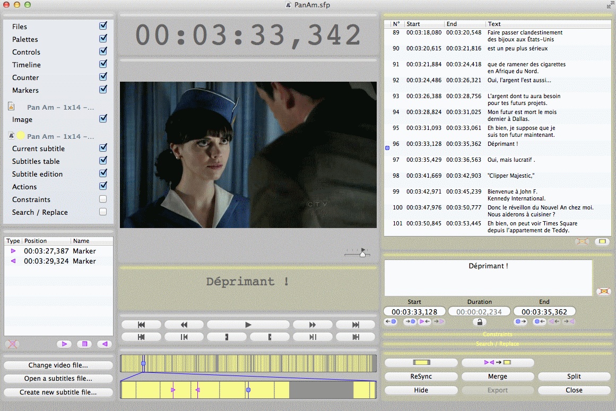Step forward one frame

tap(313, 337)
